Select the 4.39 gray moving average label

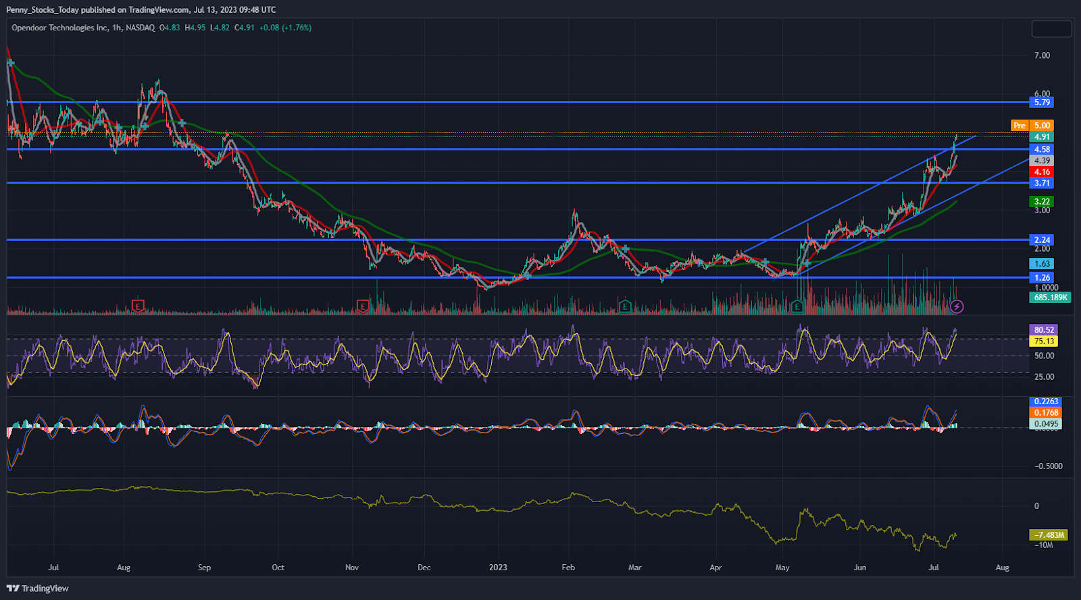1042,161
